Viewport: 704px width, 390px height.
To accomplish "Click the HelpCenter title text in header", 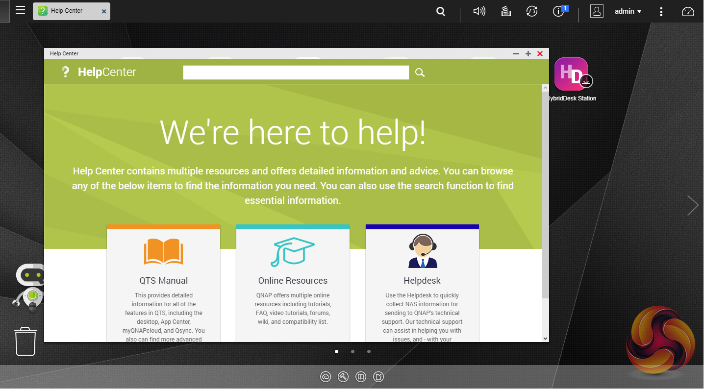I will pos(107,73).
